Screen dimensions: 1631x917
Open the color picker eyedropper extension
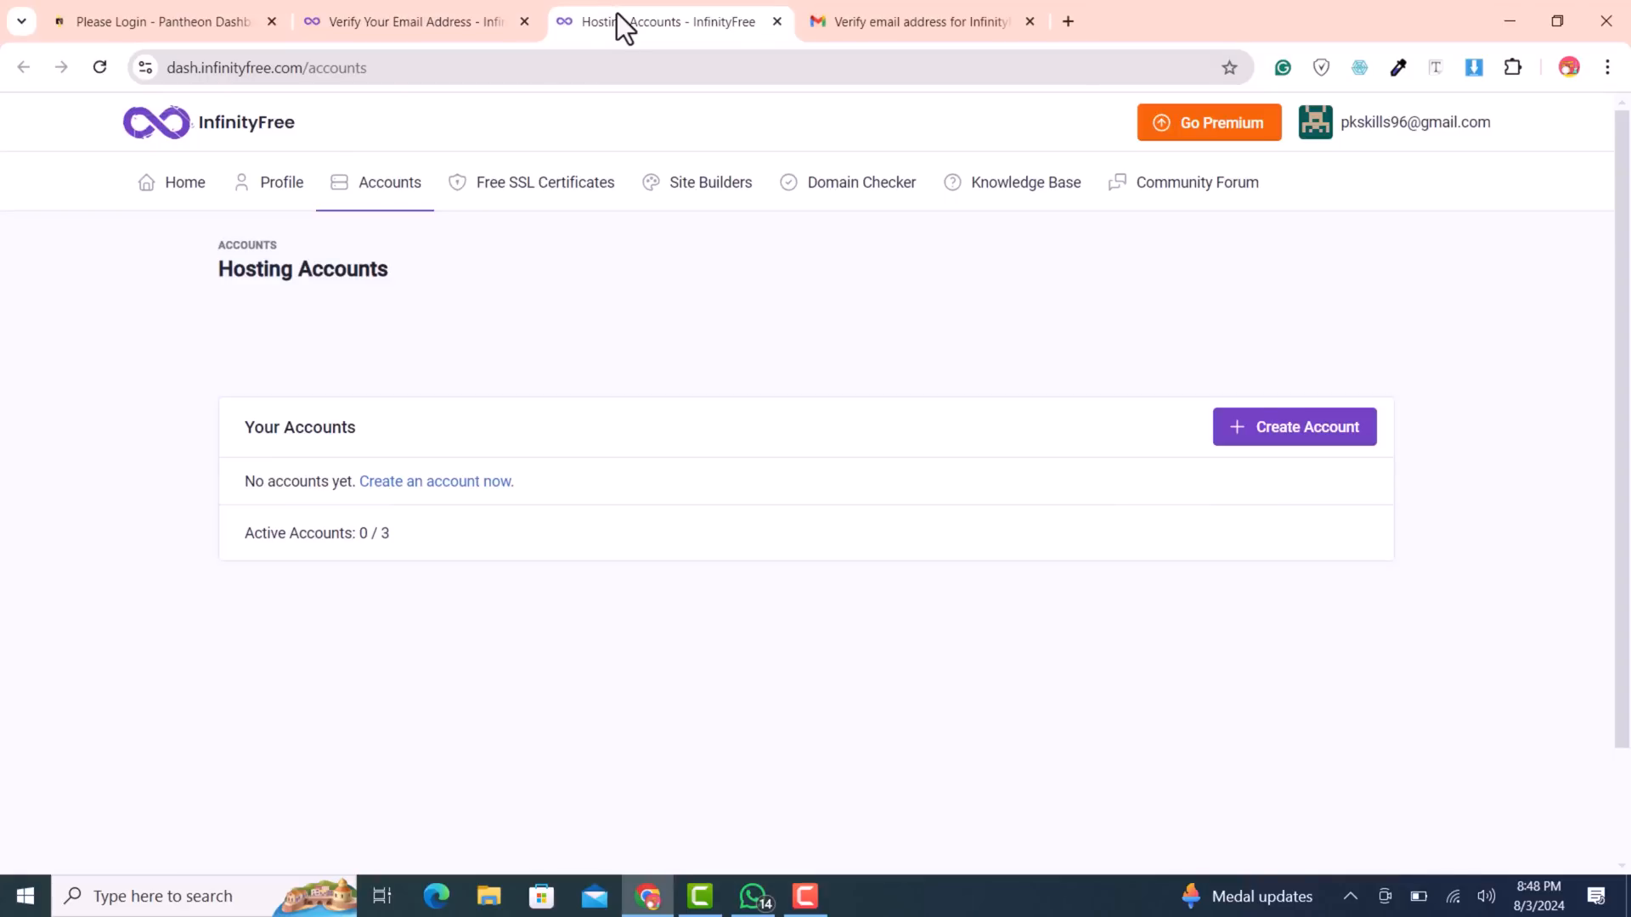[x=1398, y=68]
